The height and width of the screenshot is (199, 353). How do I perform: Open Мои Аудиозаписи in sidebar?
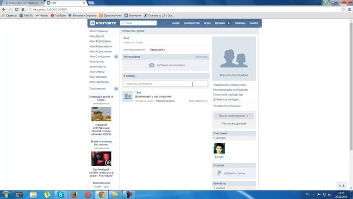[x=100, y=51]
